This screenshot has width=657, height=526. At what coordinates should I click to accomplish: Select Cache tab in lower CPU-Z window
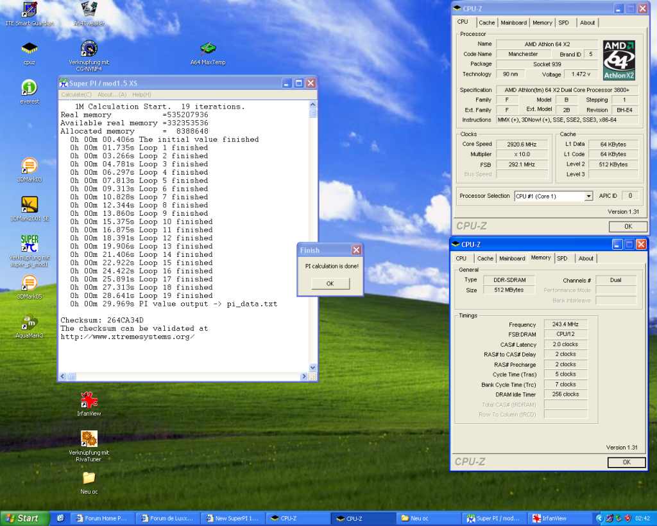pyautogui.click(x=485, y=258)
